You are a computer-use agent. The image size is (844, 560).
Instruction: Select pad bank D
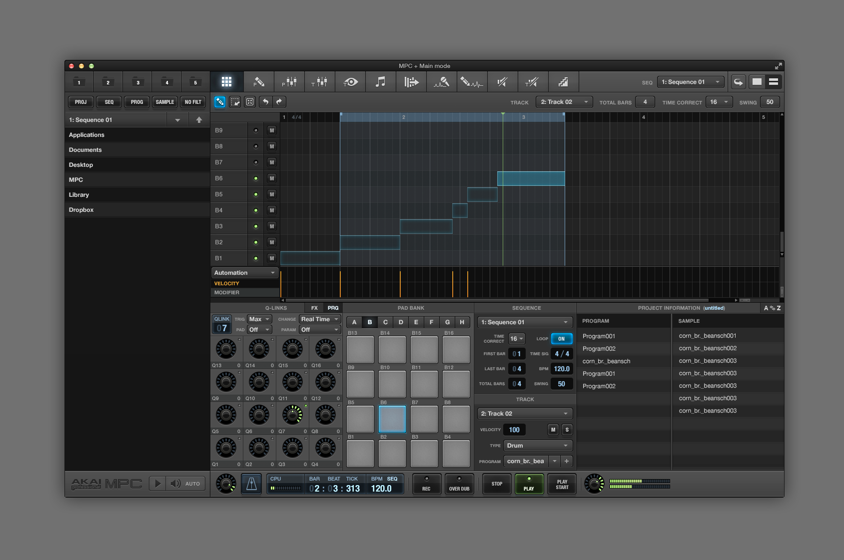(x=401, y=322)
